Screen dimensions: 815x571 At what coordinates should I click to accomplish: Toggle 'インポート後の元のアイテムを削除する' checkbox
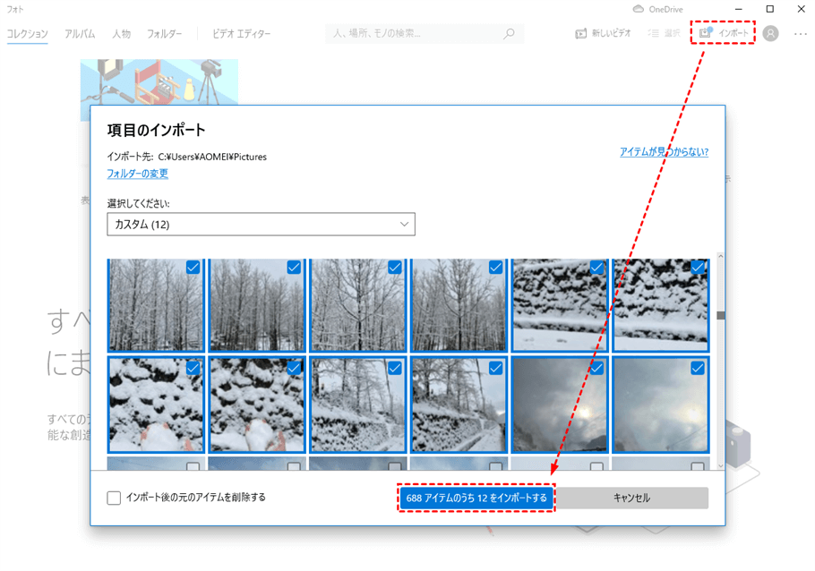pyautogui.click(x=114, y=498)
